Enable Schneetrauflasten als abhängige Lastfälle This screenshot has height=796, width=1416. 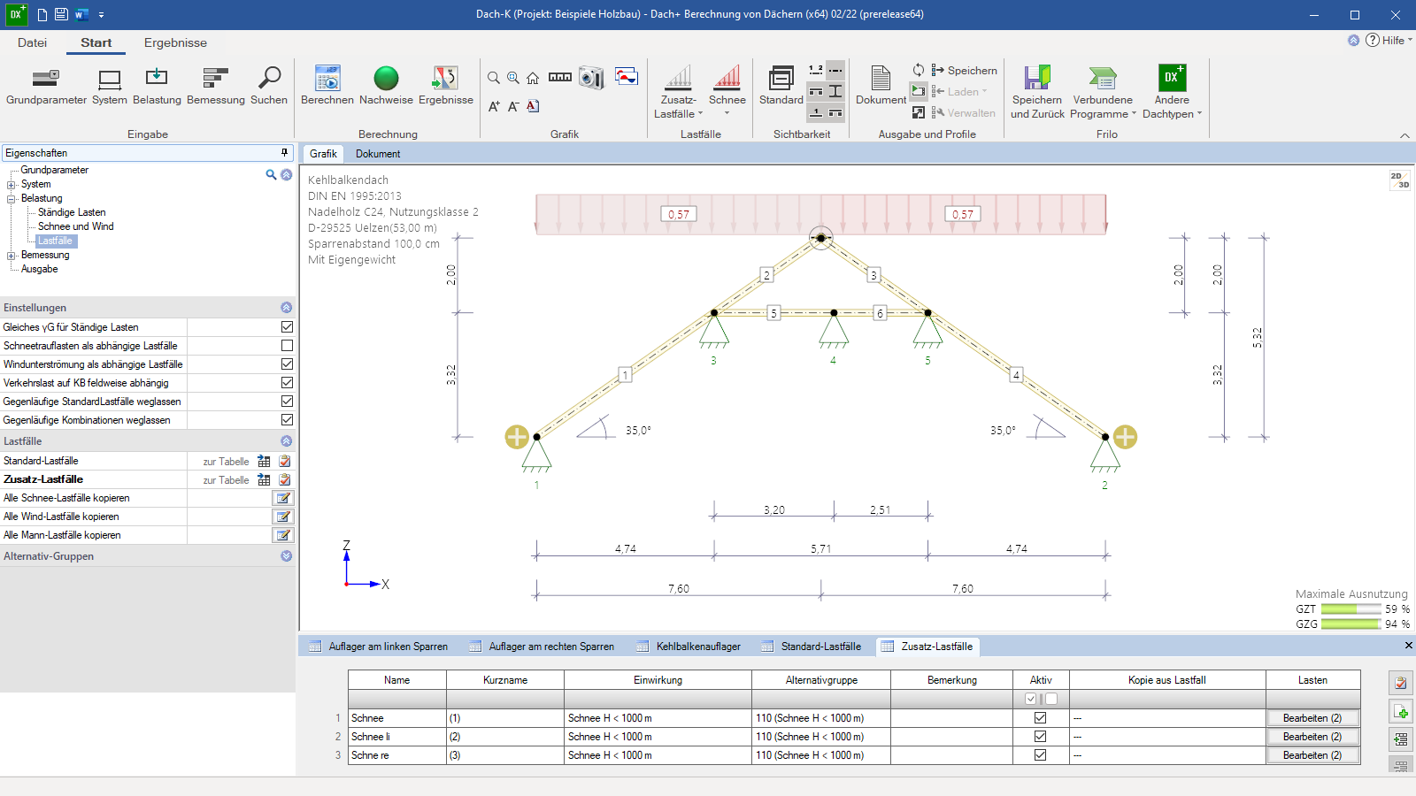[287, 346]
